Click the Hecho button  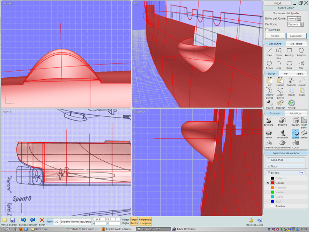pos(275,36)
